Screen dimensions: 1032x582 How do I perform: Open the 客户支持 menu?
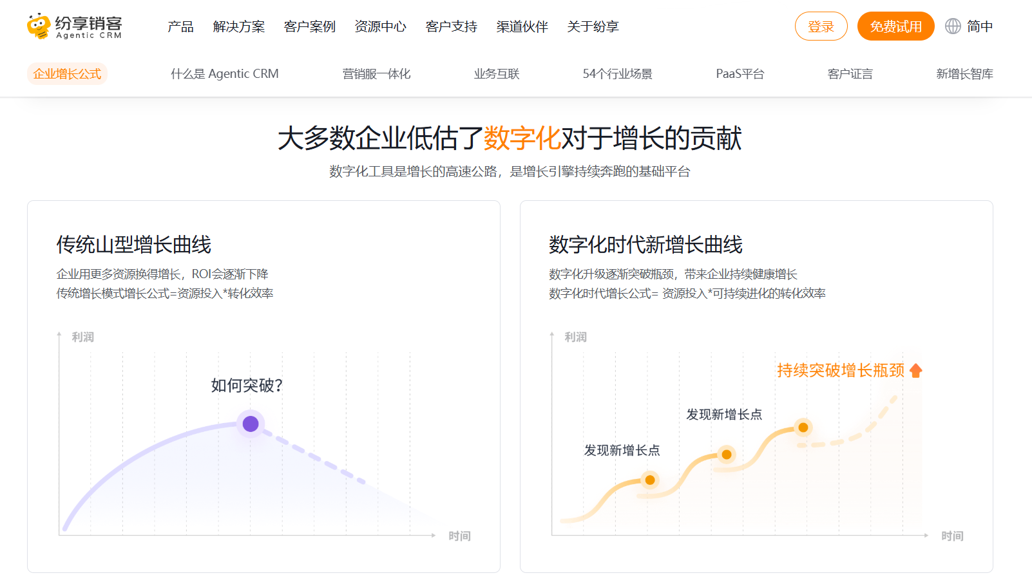(x=452, y=26)
